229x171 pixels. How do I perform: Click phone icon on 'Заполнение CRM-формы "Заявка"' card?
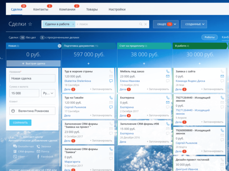(111, 149)
